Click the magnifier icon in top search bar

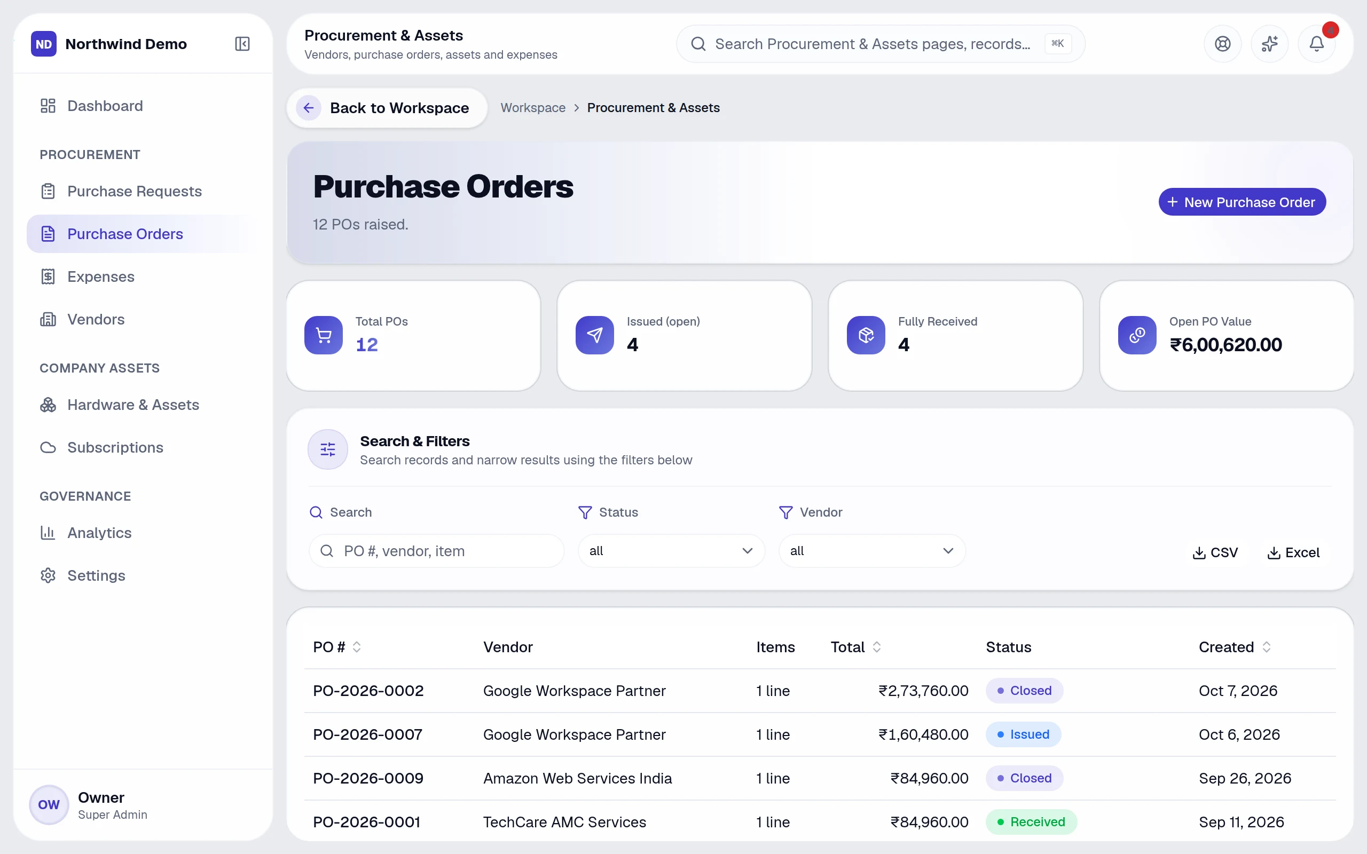point(698,43)
